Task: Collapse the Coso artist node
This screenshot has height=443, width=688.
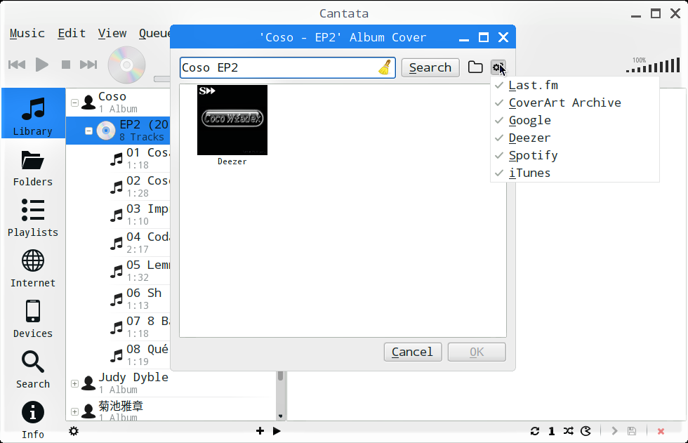Action: click(74, 103)
